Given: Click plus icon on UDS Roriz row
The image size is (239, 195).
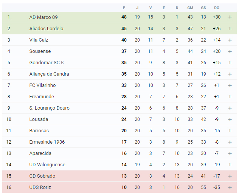Looking at the screenshot, I should pos(230,187).
